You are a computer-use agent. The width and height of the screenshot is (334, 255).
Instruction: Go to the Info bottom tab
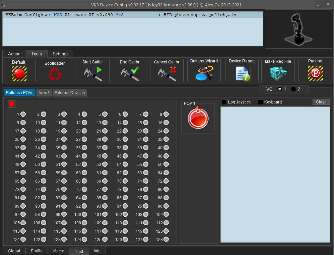tap(97, 251)
